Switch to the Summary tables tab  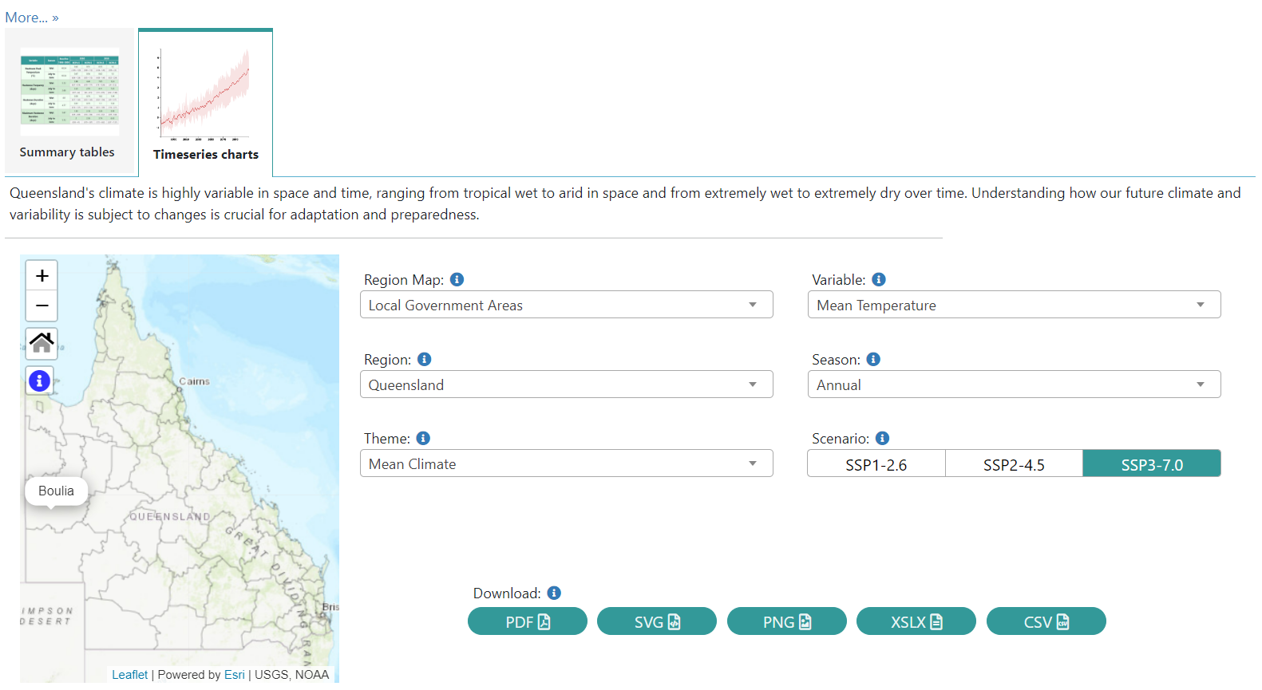pyautogui.click(x=70, y=101)
